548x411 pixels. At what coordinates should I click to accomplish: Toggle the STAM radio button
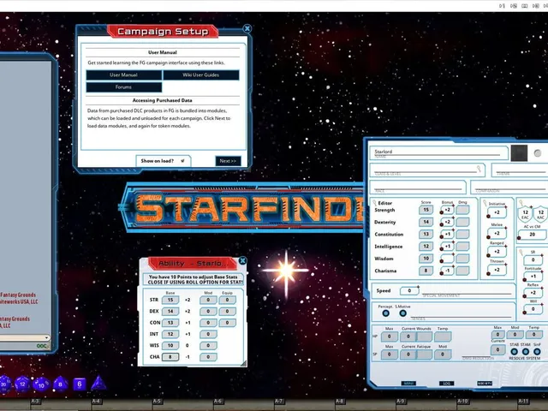point(526,352)
